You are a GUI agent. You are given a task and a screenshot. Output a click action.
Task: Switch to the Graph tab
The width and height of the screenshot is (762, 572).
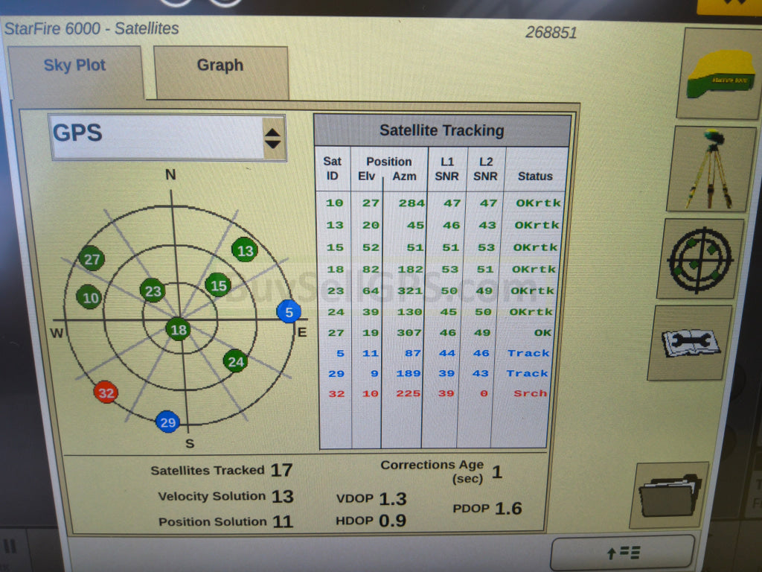tap(220, 66)
